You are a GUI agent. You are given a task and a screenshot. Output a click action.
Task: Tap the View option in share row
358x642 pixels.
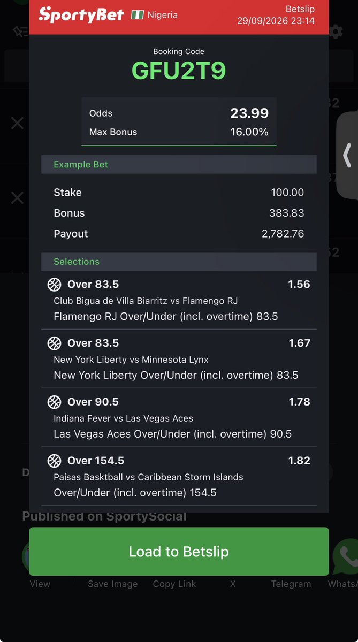point(40,584)
